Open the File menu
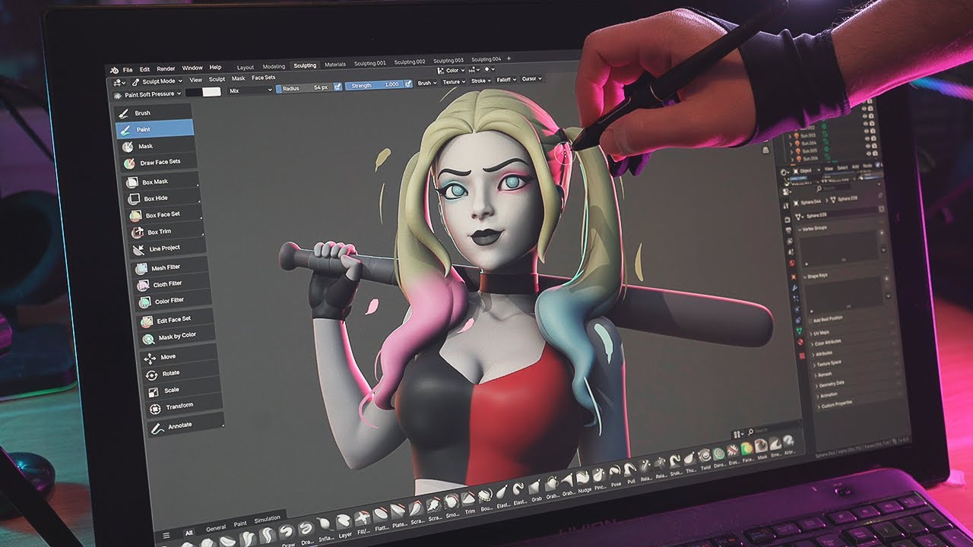The image size is (973, 547). tap(127, 69)
